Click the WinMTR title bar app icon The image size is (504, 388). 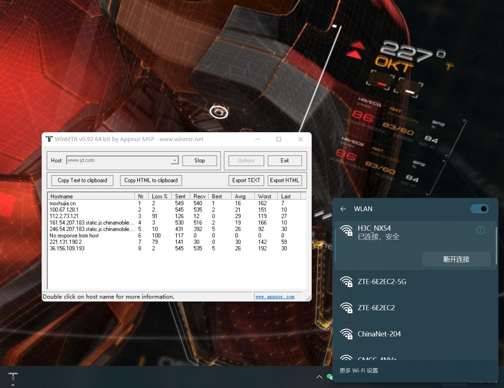pyautogui.click(x=49, y=139)
